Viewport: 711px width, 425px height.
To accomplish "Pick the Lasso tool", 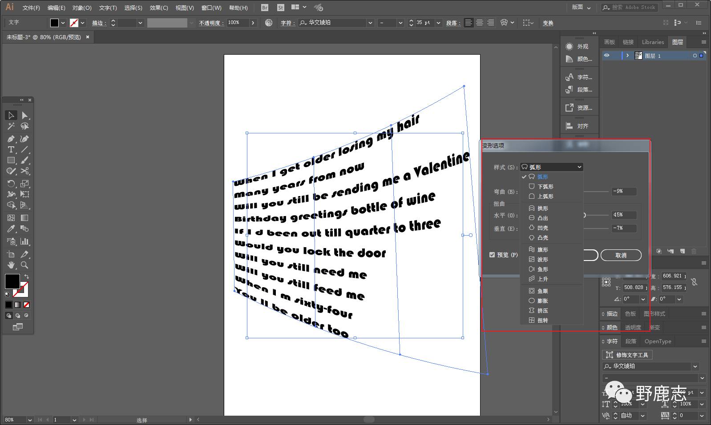I will (x=25, y=127).
